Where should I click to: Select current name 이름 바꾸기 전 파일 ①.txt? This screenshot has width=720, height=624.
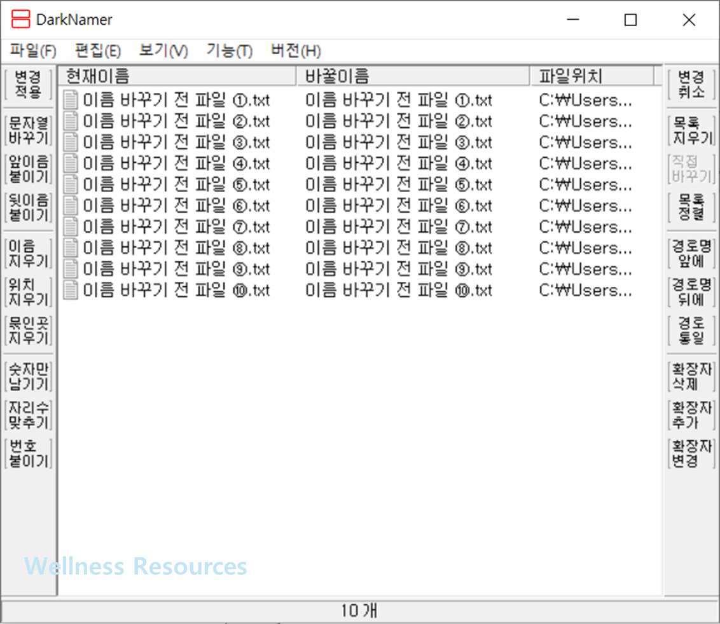(176, 100)
